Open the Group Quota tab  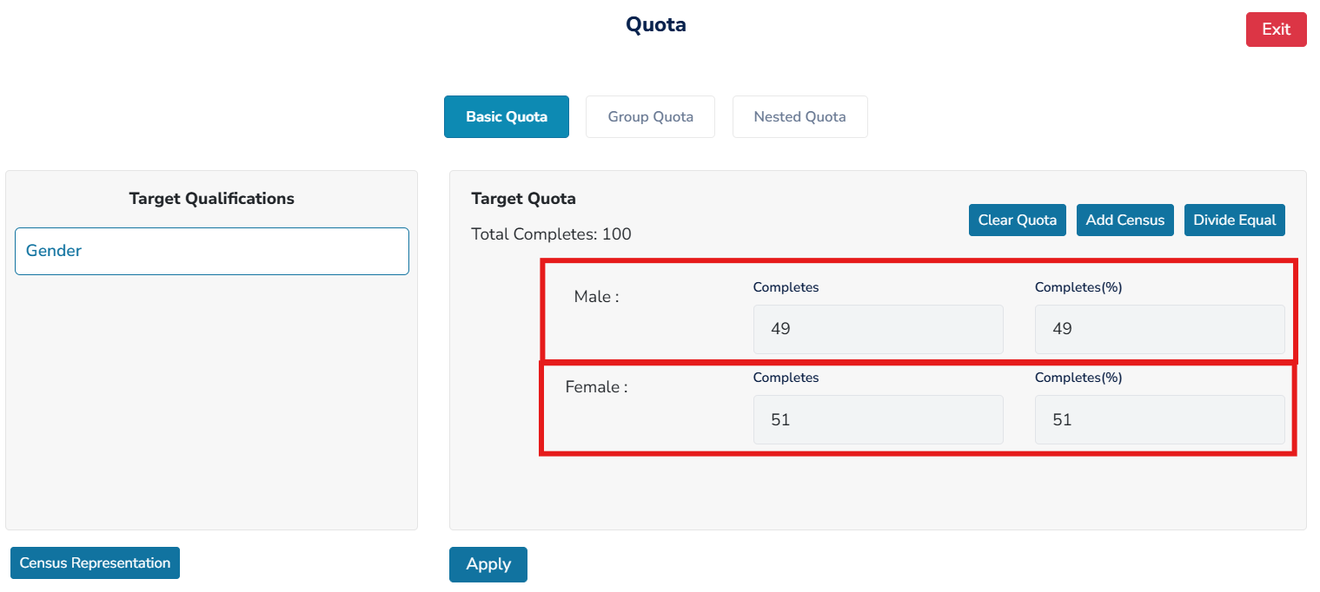pos(650,117)
